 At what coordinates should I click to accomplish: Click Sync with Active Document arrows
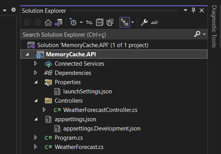point(89,22)
